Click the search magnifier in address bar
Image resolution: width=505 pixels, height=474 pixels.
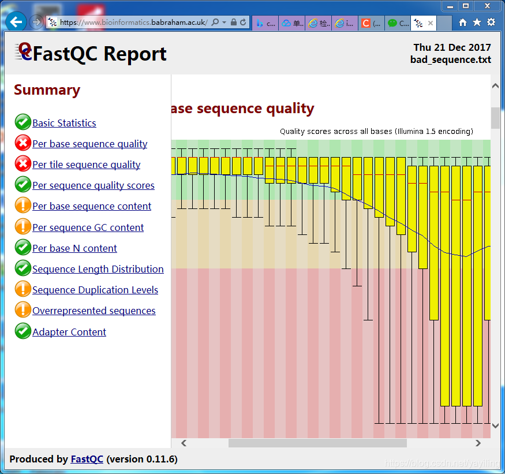coord(215,23)
